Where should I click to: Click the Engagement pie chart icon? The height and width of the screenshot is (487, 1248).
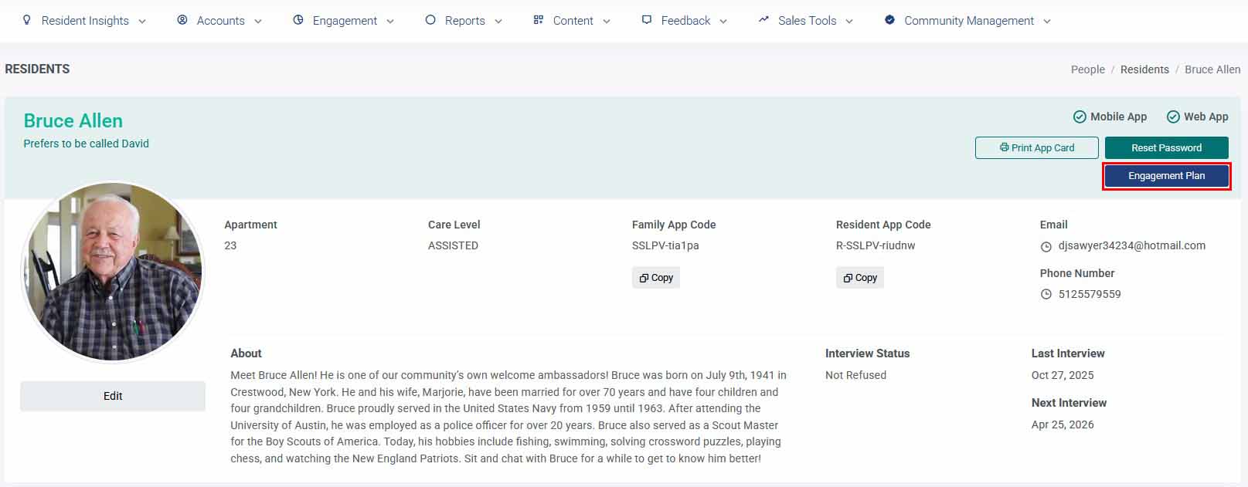click(x=298, y=20)
